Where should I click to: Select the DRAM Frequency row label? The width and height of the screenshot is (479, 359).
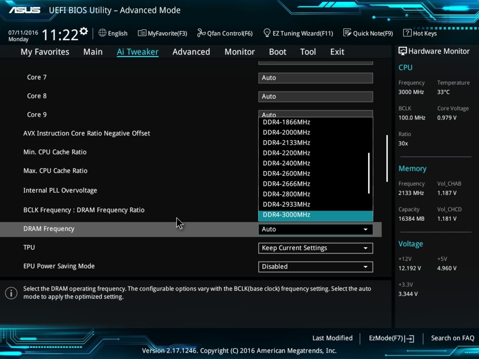point(49,229)
